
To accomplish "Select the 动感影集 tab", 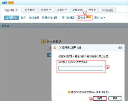I will 78,10.
